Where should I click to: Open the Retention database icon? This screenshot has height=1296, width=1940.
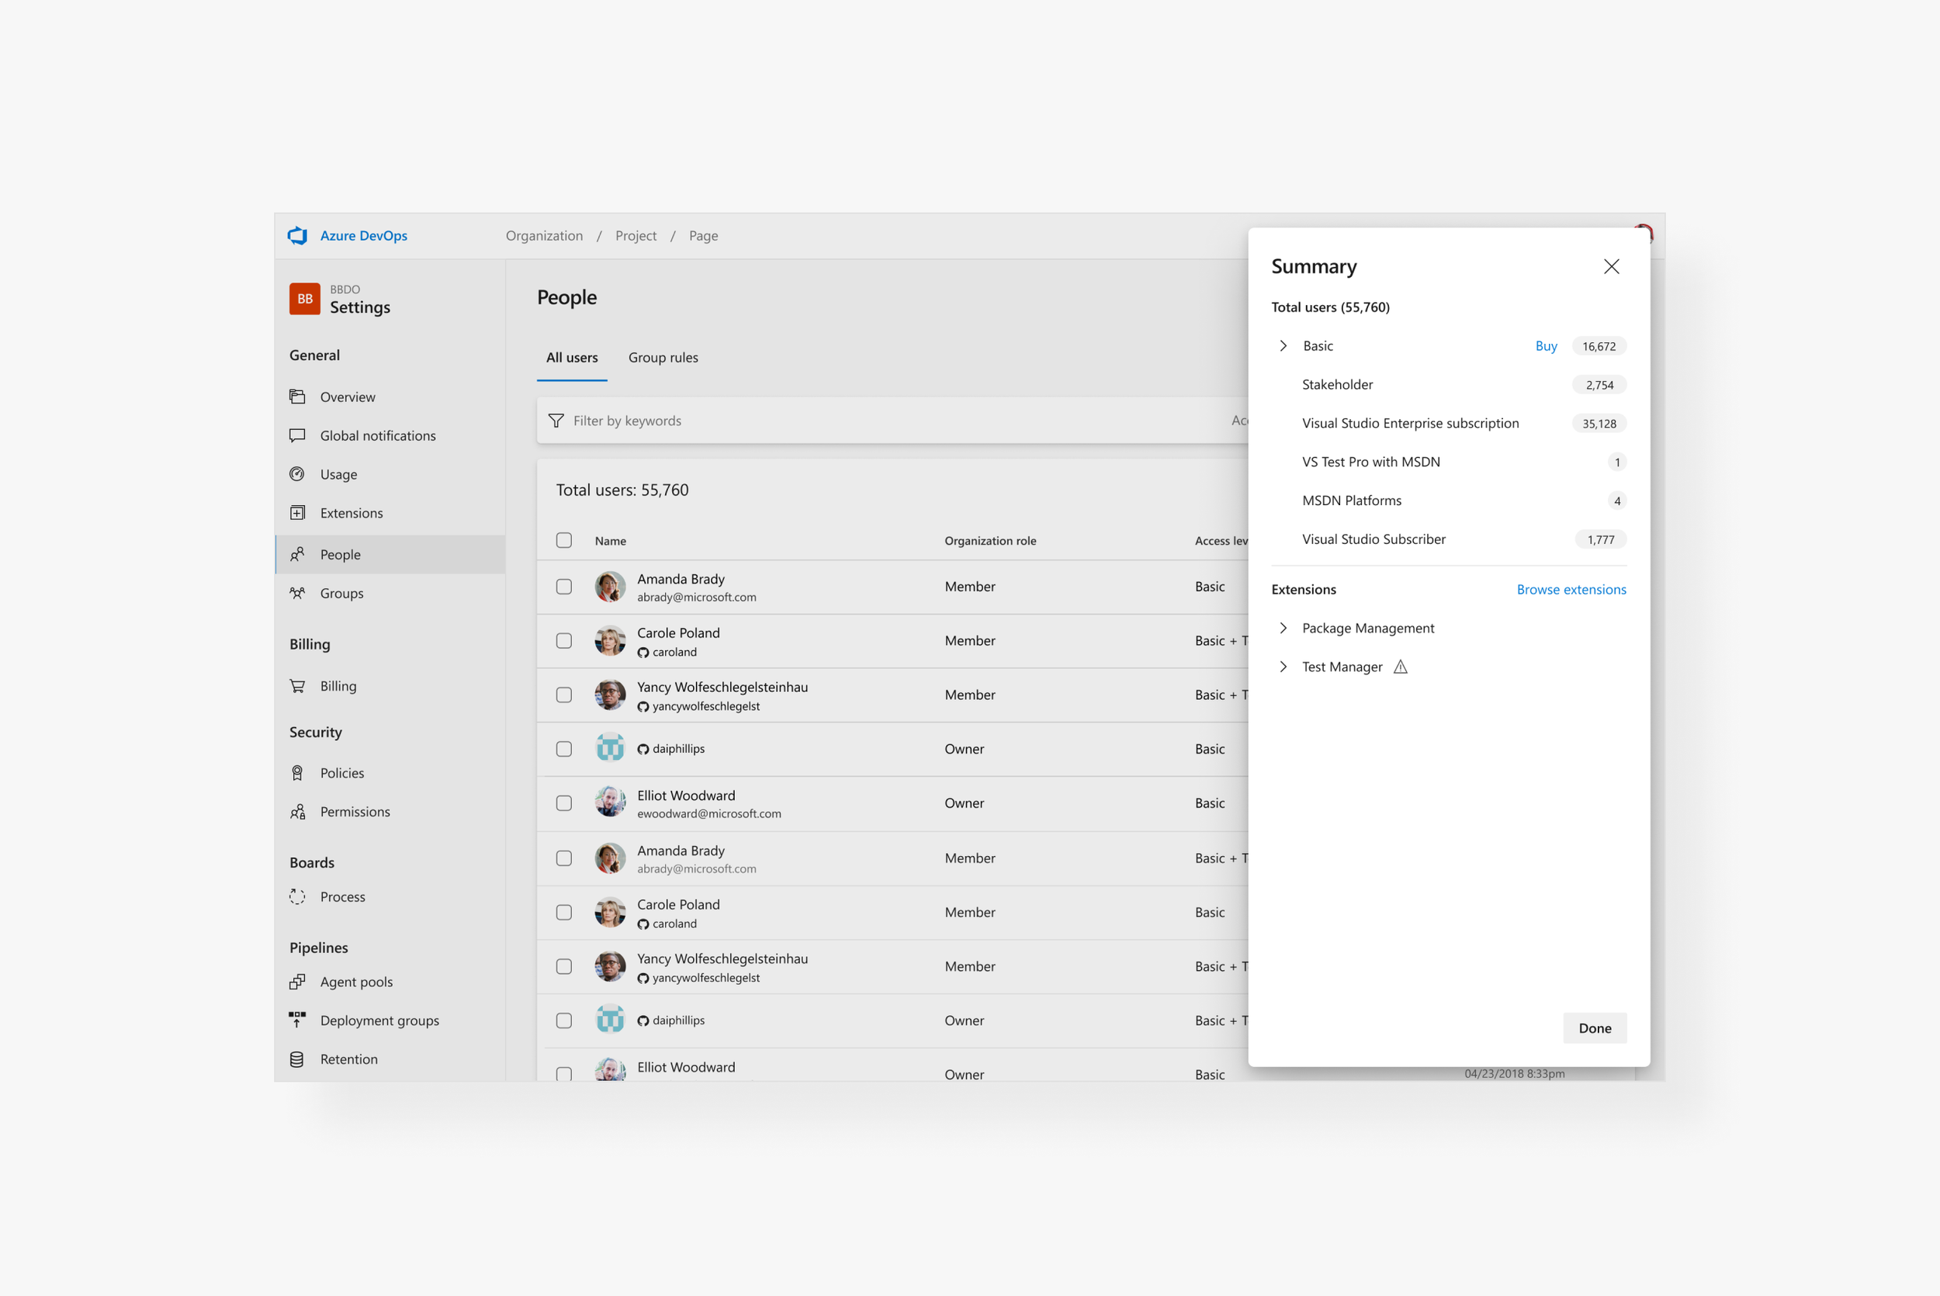tap(297, 1059)
